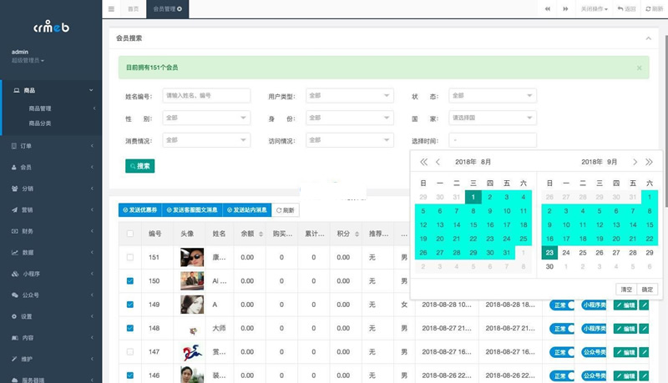This screenshot has height=383, width=668.
Task: Click the rewind tabs-left double arrow icon
Action: pyautogui.click(x=547, y=8)
